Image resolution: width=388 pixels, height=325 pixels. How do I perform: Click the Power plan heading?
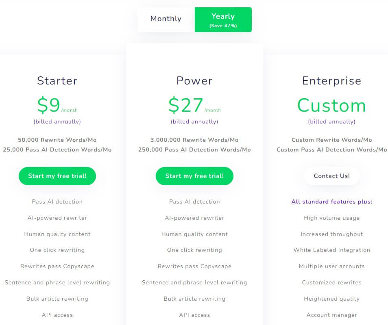point(194,80)
